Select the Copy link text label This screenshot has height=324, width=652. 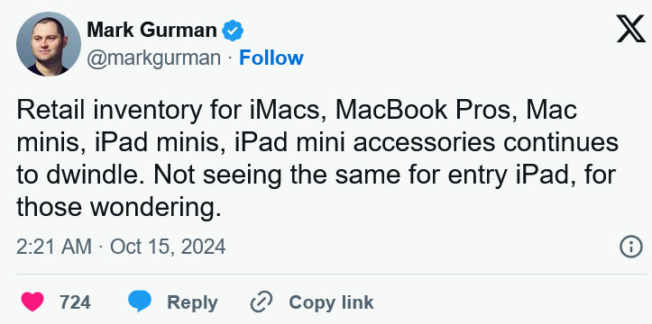point(331,302)
